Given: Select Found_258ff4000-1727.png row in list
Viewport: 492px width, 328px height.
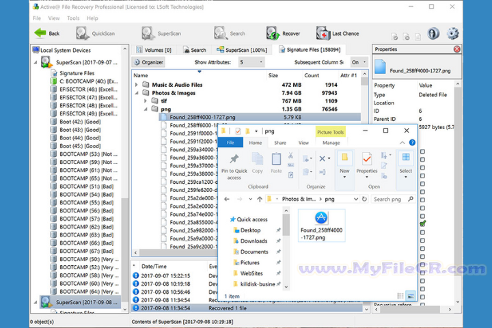Looking at the screenshot, I should point(260,117).
